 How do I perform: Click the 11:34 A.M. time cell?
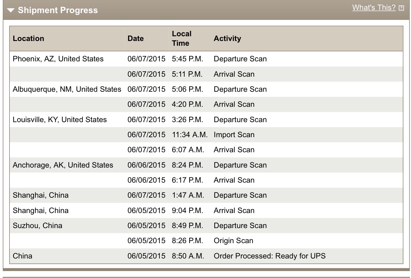point(190,135)
